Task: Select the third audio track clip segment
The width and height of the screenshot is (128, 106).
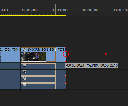Action: tap(38, 79)
